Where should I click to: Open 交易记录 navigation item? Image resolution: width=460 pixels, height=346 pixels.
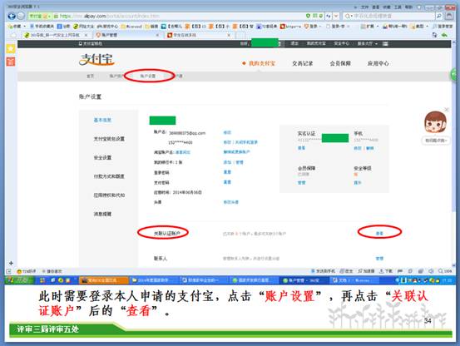pyautogui.click(x=303, y=63)
